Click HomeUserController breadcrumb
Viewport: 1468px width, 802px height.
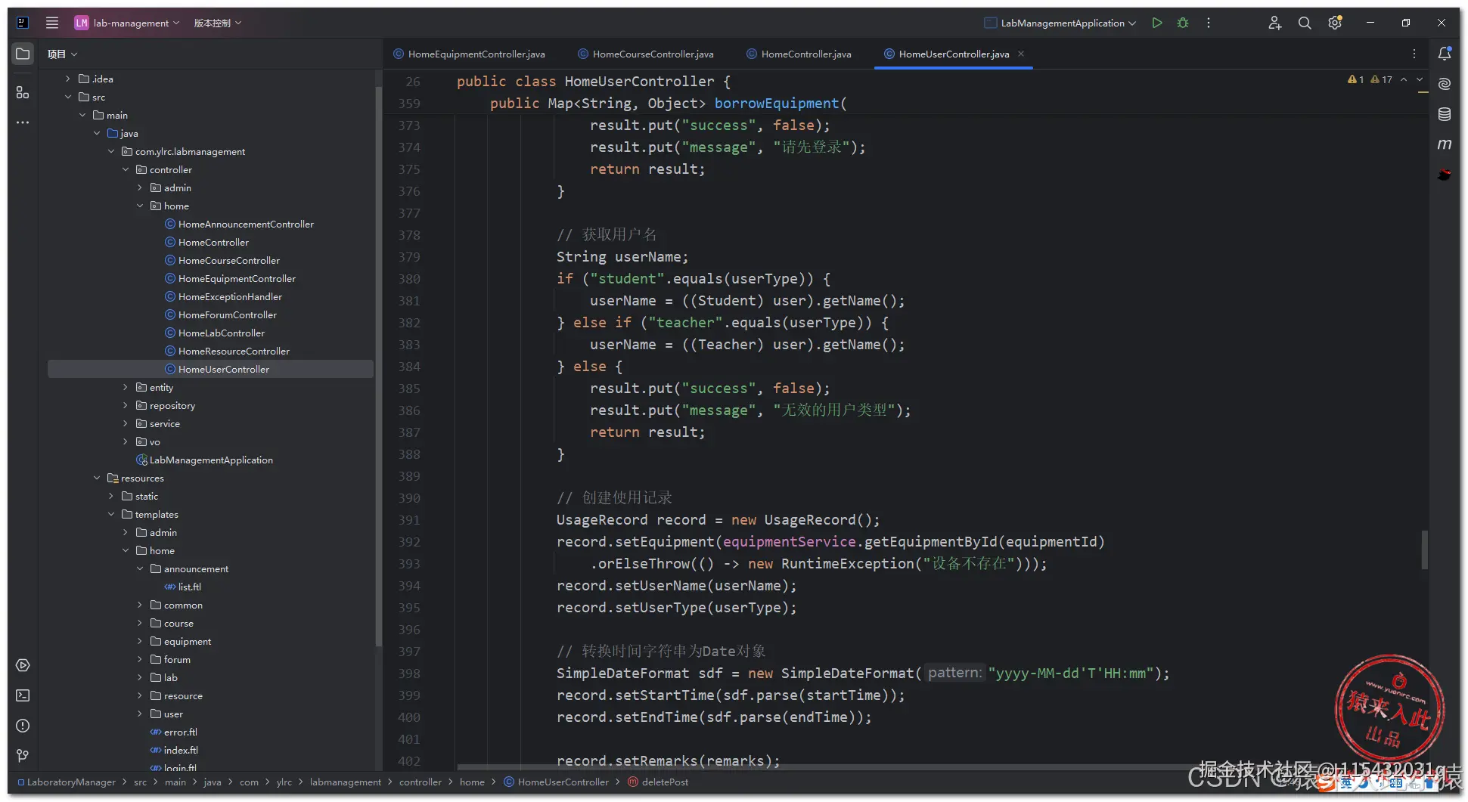click(557, 782)
